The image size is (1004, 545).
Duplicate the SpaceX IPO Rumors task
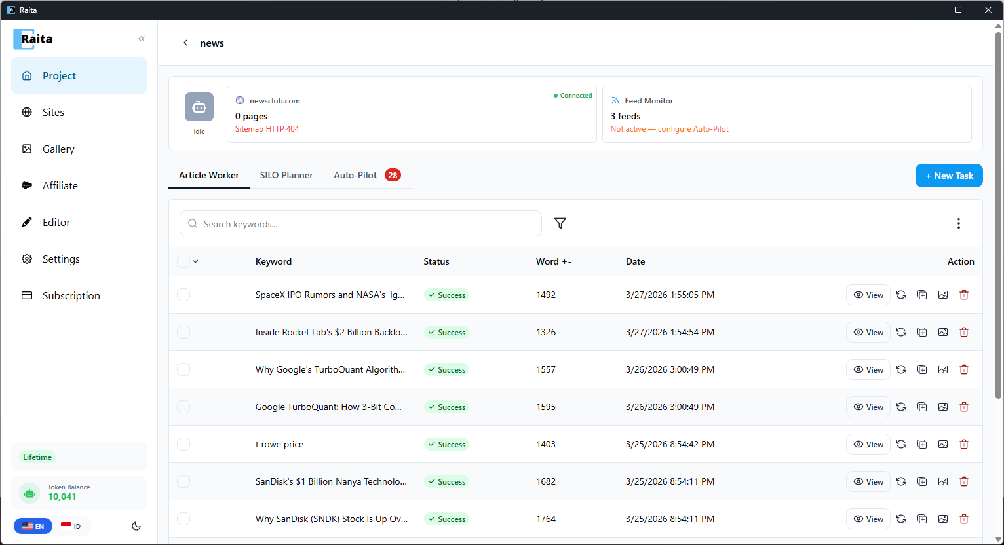pyautogui.click(x=922, y=295)
